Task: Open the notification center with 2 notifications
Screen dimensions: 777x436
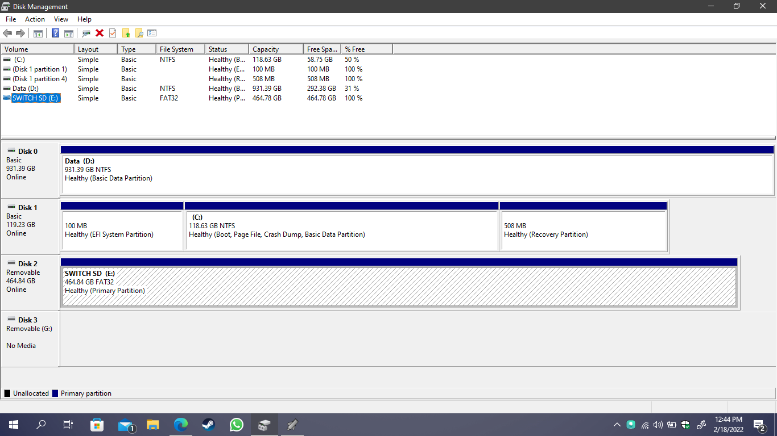Action: (759, 425)
